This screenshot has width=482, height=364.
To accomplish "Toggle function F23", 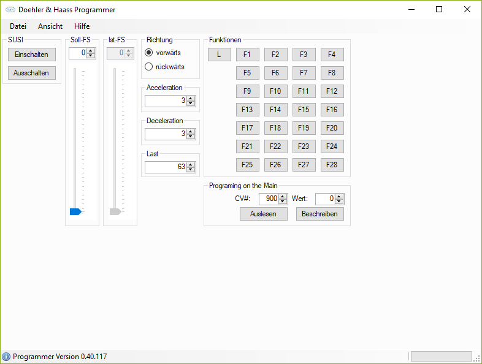I will click(304, 146).
